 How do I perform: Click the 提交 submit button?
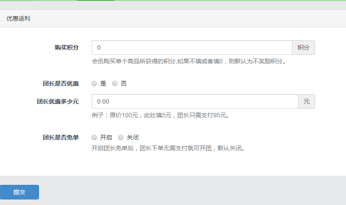(x=19, y=192)
